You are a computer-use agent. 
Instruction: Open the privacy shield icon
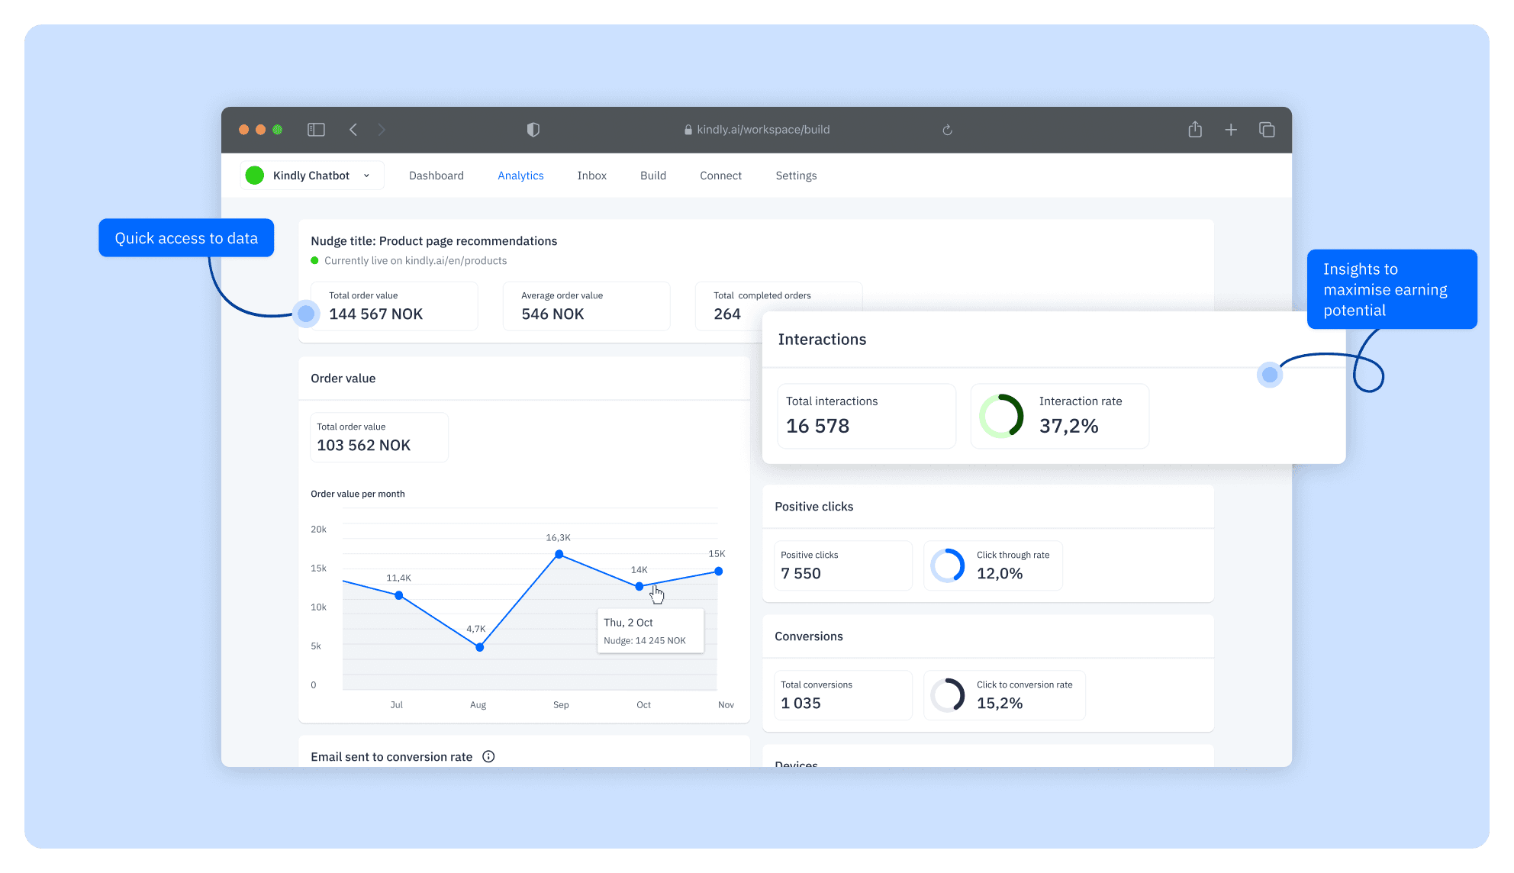coord(533,130)
